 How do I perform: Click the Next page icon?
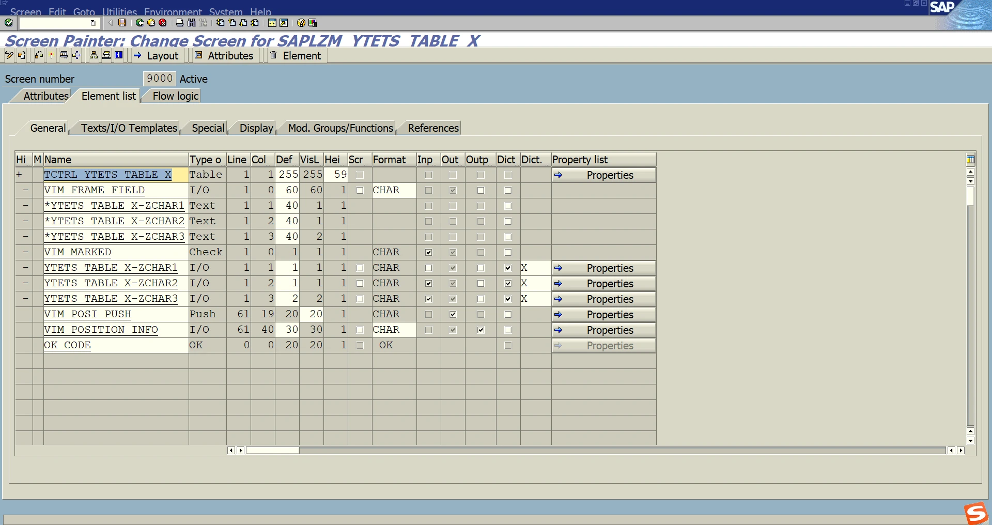tap(243, 23)
